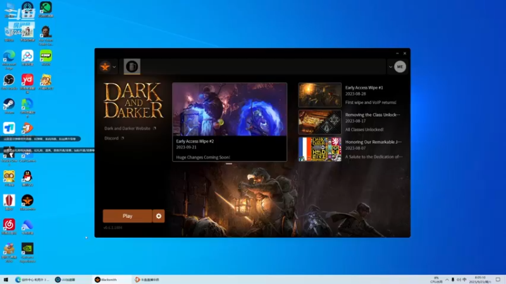The image size is (506, 284).
Task: Open the Discord link
Action: click(x=111, y=138)
